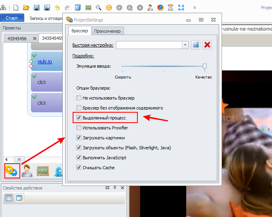Click the magnifier search icon in toolbar

(x=98, y=8)
